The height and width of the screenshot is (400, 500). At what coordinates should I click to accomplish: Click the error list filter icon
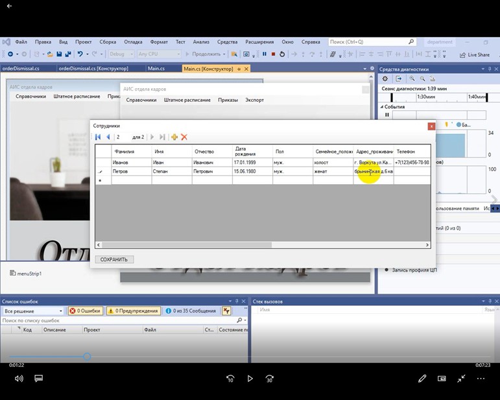226,311
